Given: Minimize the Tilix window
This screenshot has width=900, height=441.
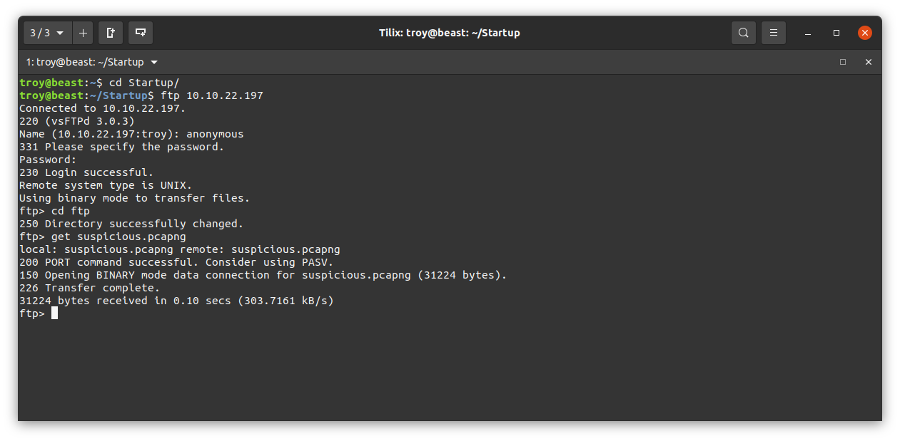Looking at the screenshot, I should (808, 33).
